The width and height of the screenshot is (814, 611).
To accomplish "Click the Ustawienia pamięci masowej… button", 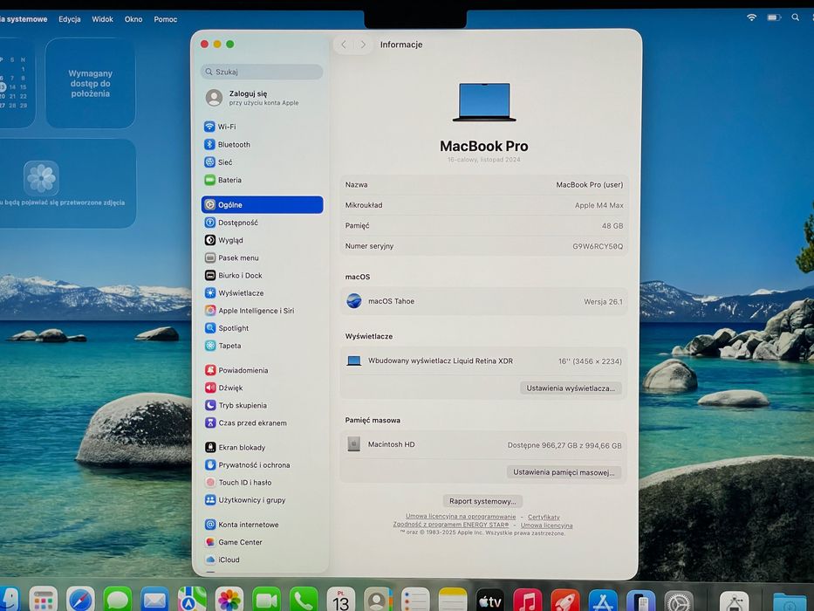I will pyautogui.click(x=564, y=472).
